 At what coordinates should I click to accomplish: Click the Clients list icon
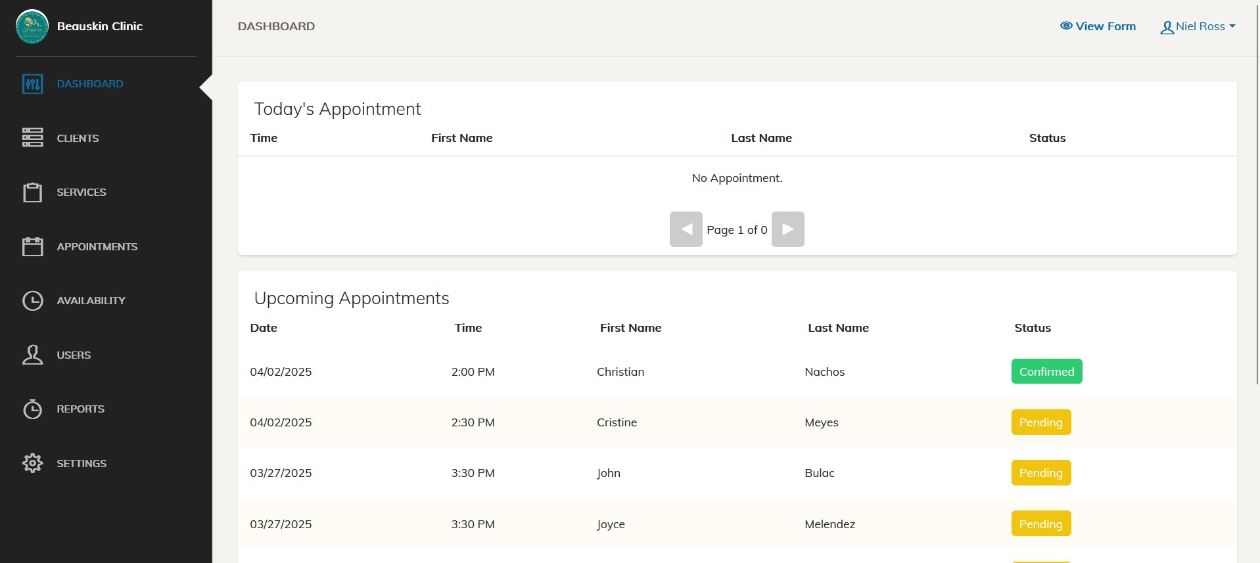(x=33, y=137)
